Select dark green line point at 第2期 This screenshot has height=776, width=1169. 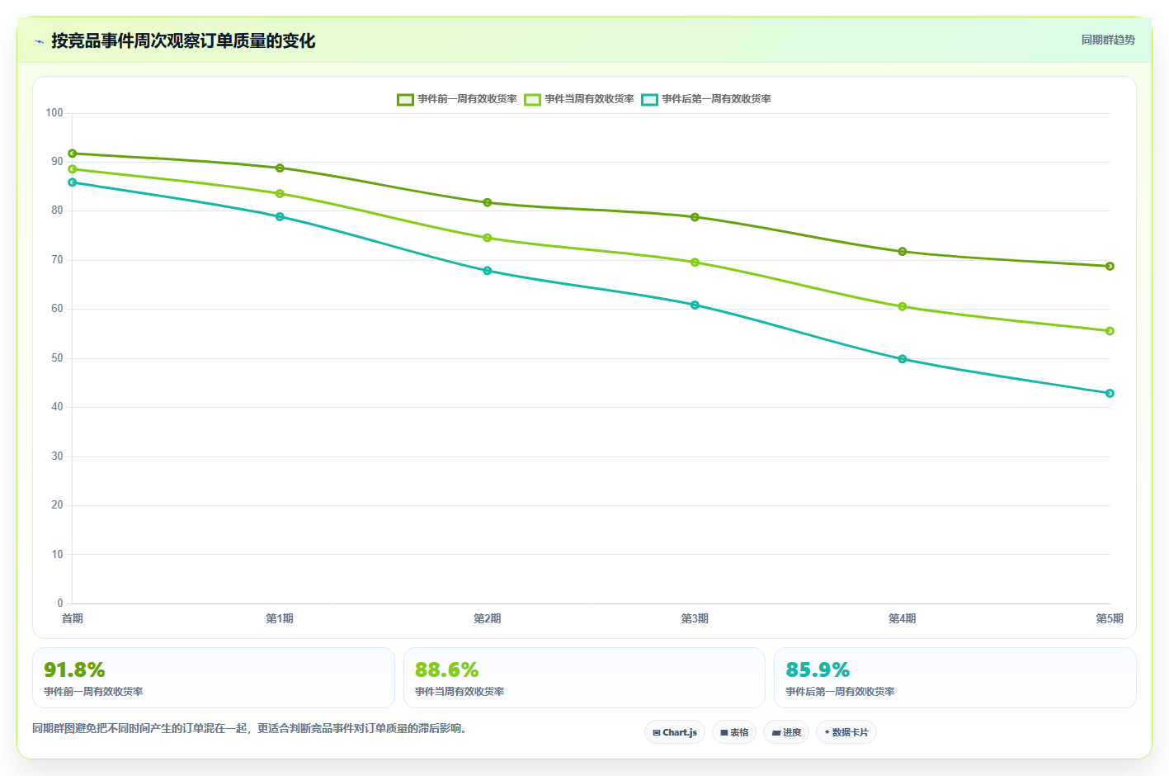488,203
